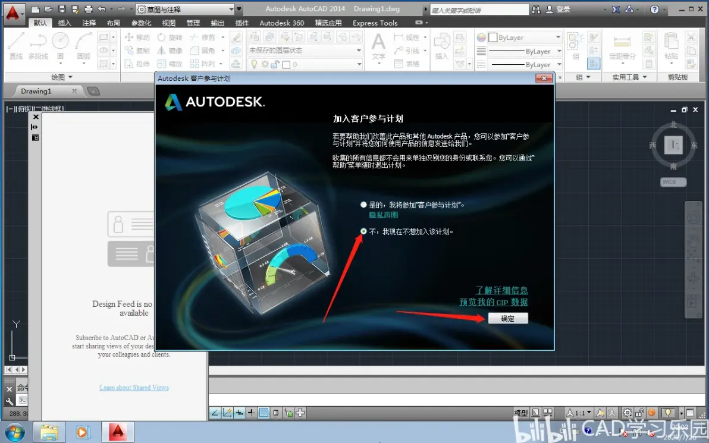Click the workspace switching gear in status bar
This screenshot has width=709, height=443.
[627, 412]
